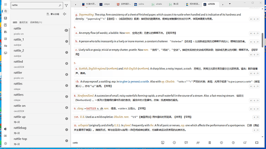
Task: Click the scrollbar down arrow in definition pane
Action: click(x=263, y=137)
